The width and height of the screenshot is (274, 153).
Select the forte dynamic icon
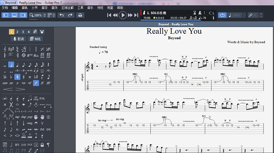coord(36,83)
